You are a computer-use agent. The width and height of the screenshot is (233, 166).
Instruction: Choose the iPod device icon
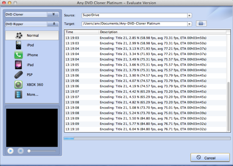coord(19,45)
